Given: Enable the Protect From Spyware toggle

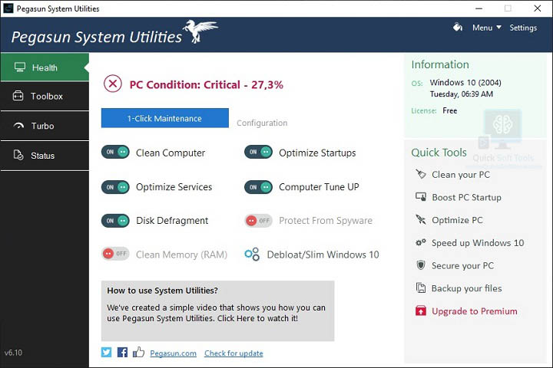Looking at the screenshot, I should 259,221.
